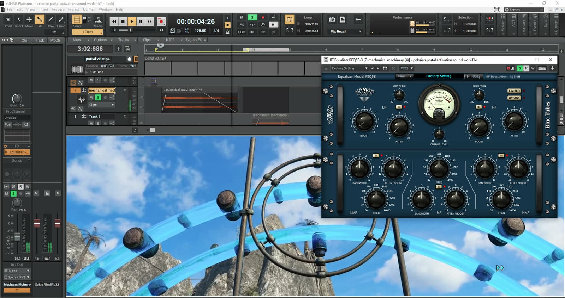Open the Marks marker icon
The width and height of the screenshot is (565, 298).
pos(98,21)
